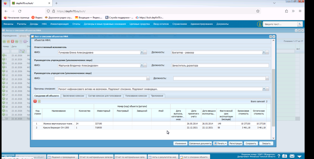Screen dimensions: 314x159
Task: Reload the page in browser toolbar
Action: 20,11
